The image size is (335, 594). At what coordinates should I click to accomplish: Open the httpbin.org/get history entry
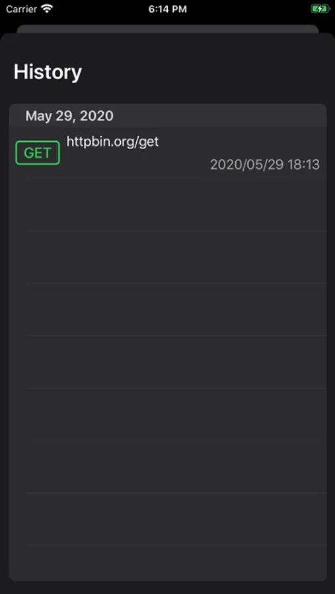(x=168, y=152)
